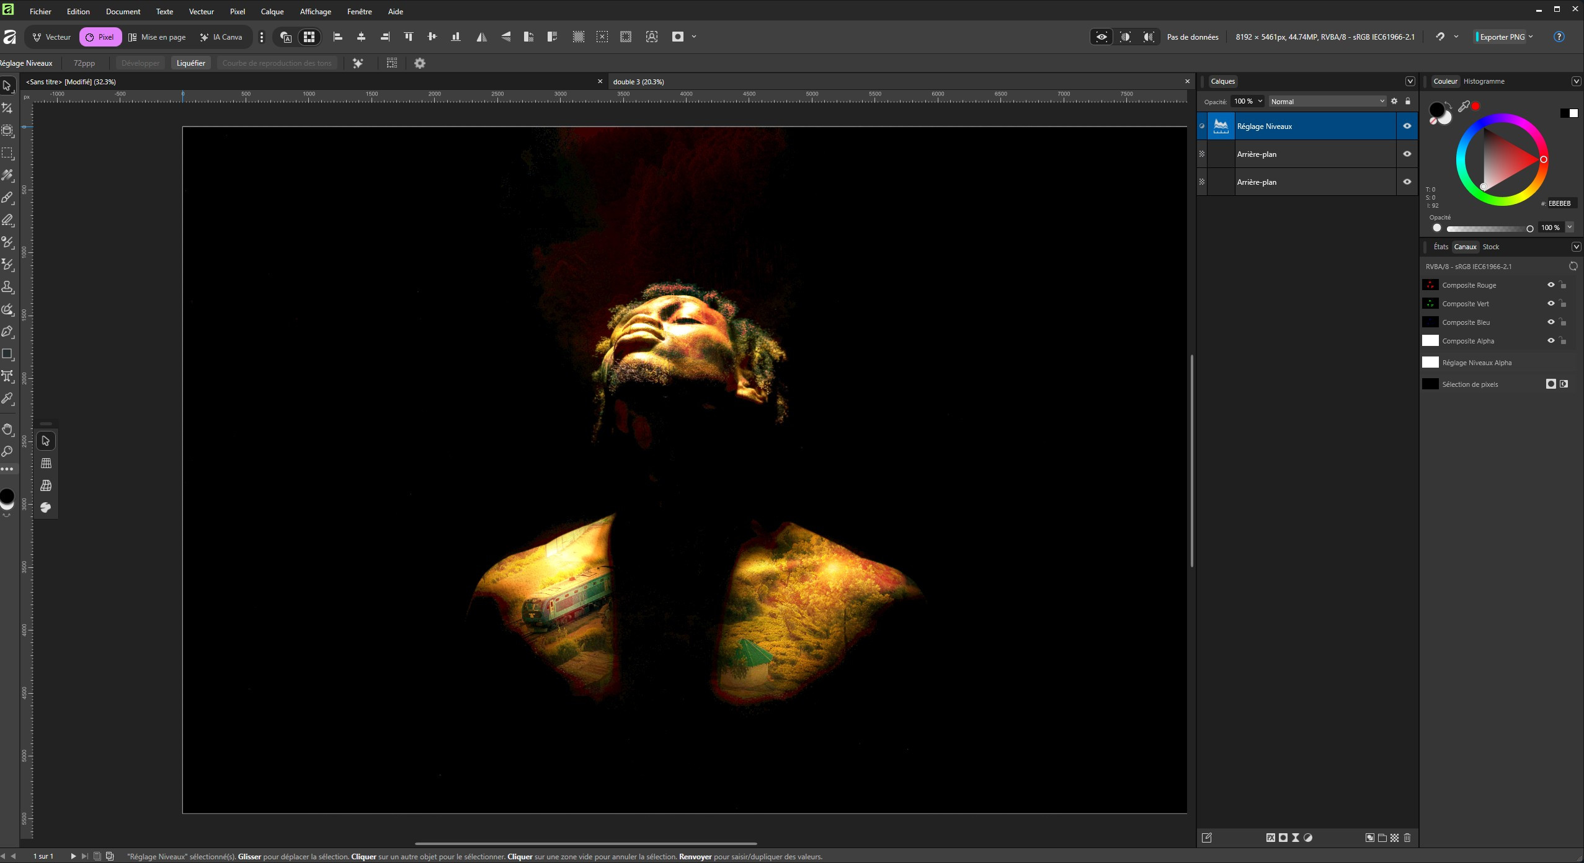Toggle visibility of Composite Alpha channel
Viewport: 1584px width, 863px height.
pos(1551,341)
